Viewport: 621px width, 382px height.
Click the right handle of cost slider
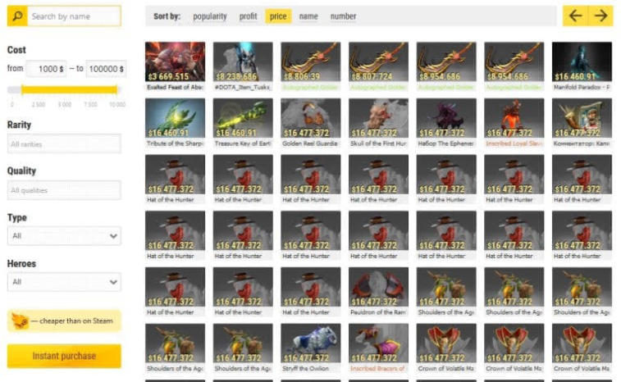116,90
